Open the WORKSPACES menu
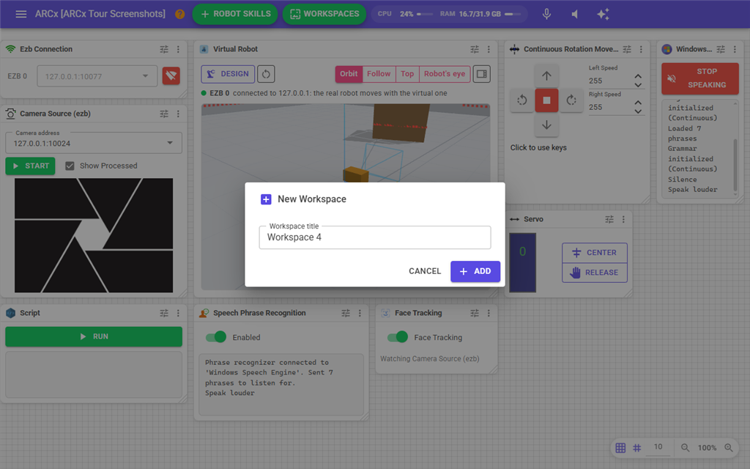This screenshot has height=469, width=750. pos(324,14)
